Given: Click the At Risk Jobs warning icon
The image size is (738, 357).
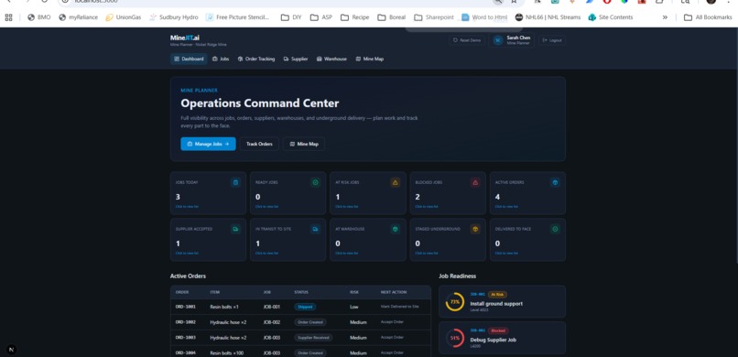Looking at the screenshot, I should 396,182.
